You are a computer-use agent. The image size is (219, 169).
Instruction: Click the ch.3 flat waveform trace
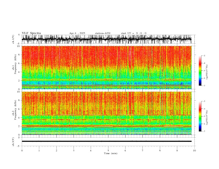(106, 141)
